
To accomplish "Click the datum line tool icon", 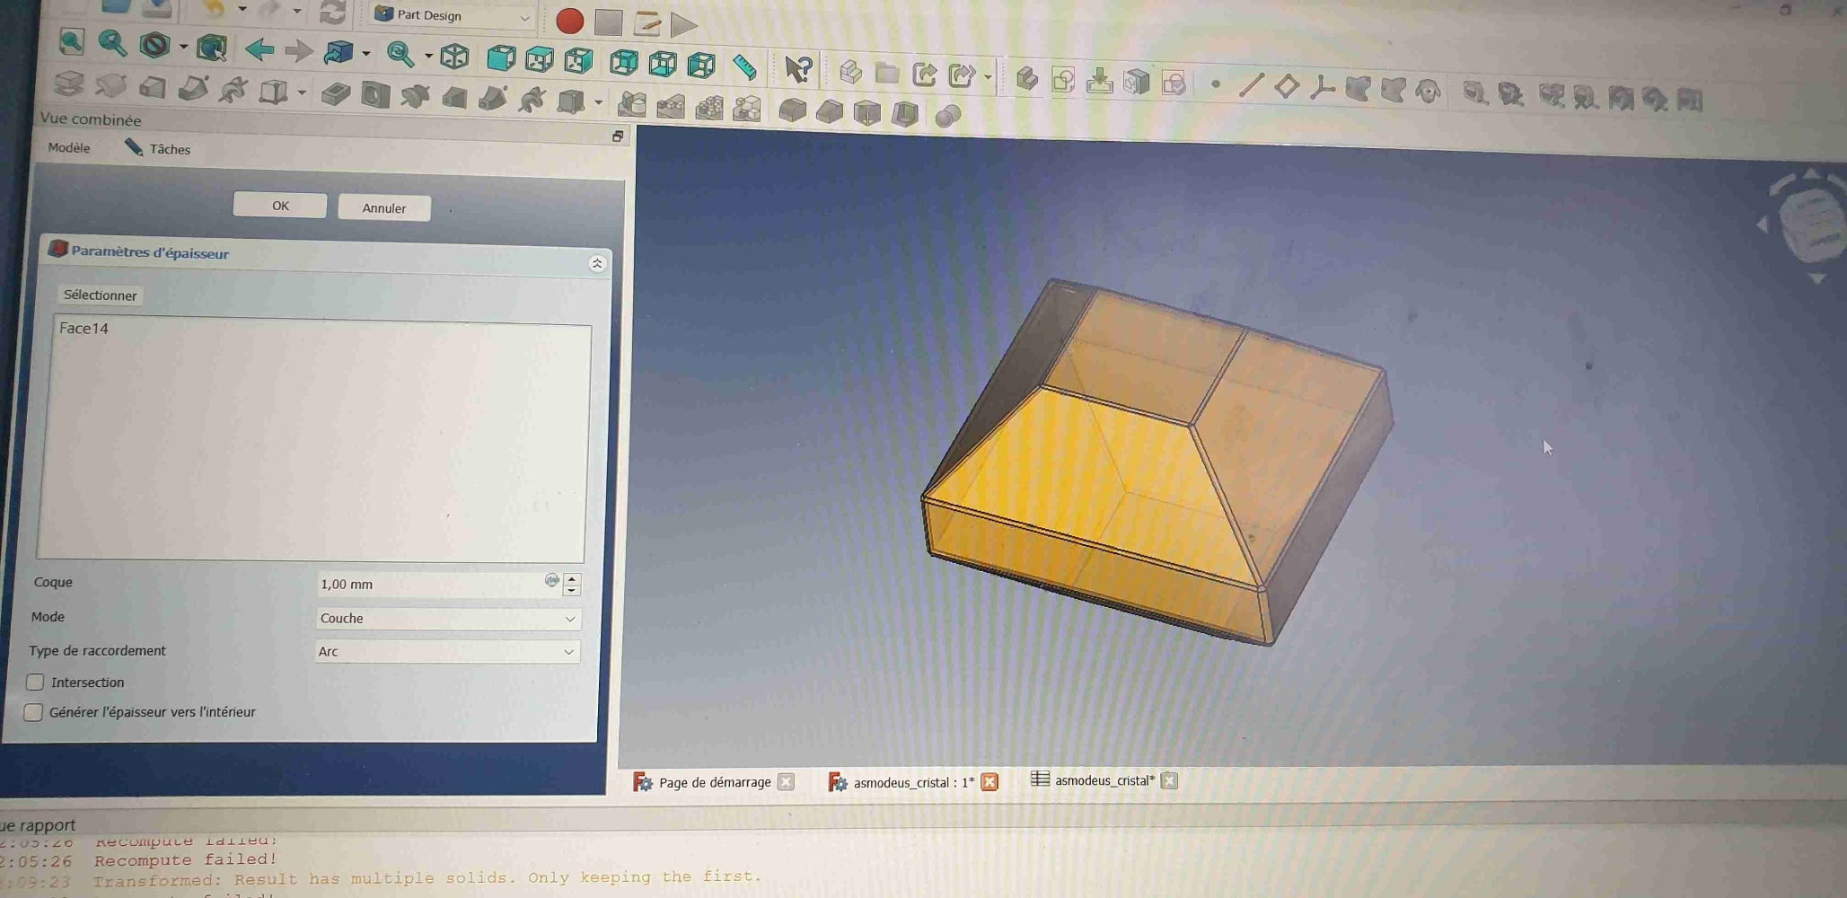I will click(1251, 85).
